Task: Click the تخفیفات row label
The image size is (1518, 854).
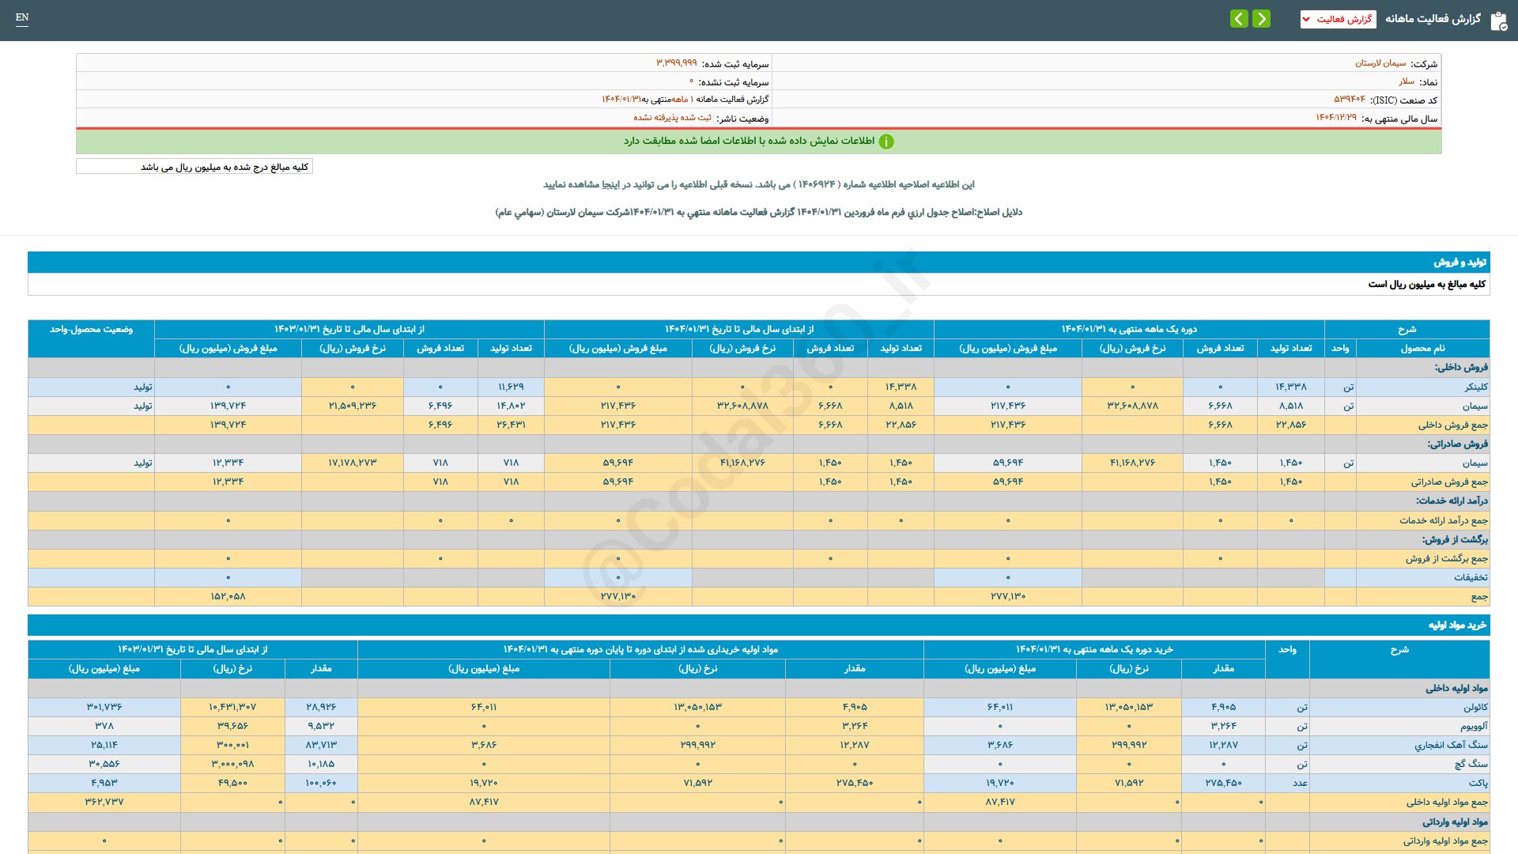Action: pos(1470,577)
